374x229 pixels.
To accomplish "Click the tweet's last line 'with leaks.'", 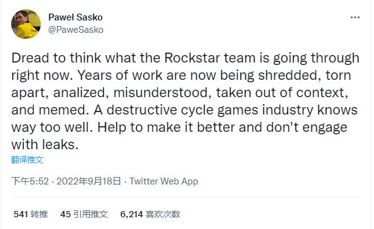I will tap(45, 145).
